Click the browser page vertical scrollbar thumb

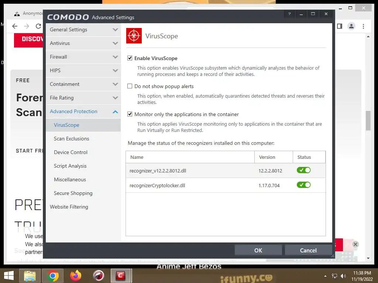(x=368, y=120)
